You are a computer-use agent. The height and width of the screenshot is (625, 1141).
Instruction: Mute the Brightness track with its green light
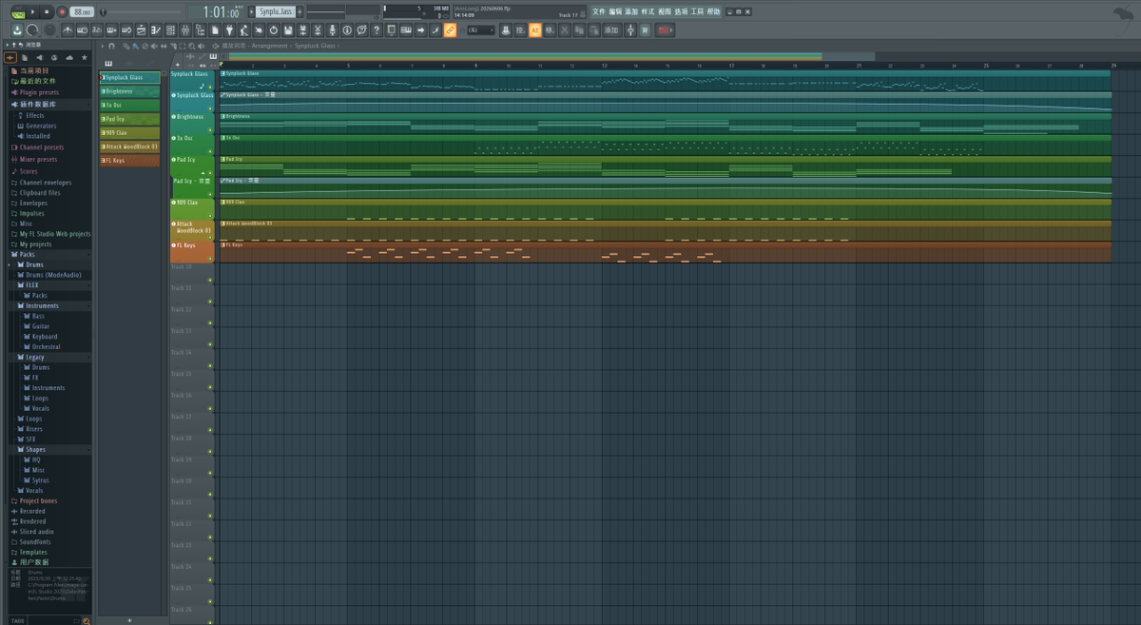210,129
